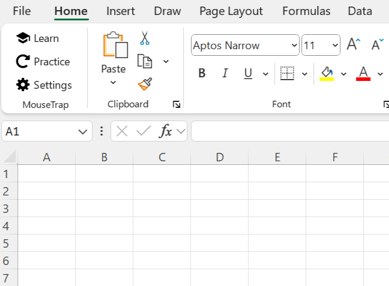
Task: Click the Practice button label
Action: (52, 62)
